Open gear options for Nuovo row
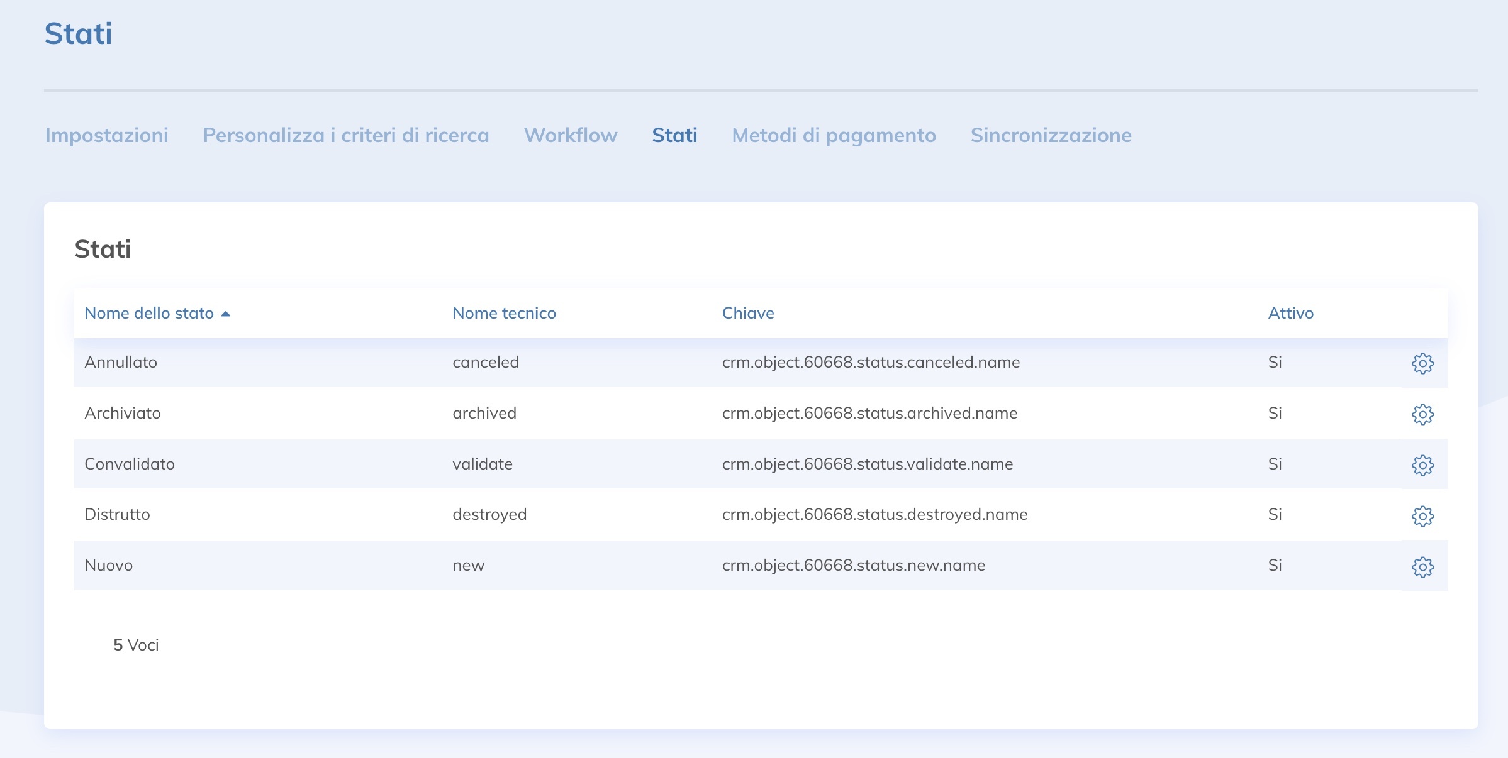1508x758 pixels. point(1422,567)
